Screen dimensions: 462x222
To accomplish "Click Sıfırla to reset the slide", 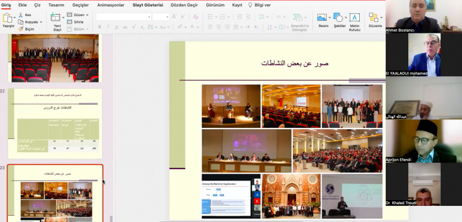I will click(x=75, y=22).
